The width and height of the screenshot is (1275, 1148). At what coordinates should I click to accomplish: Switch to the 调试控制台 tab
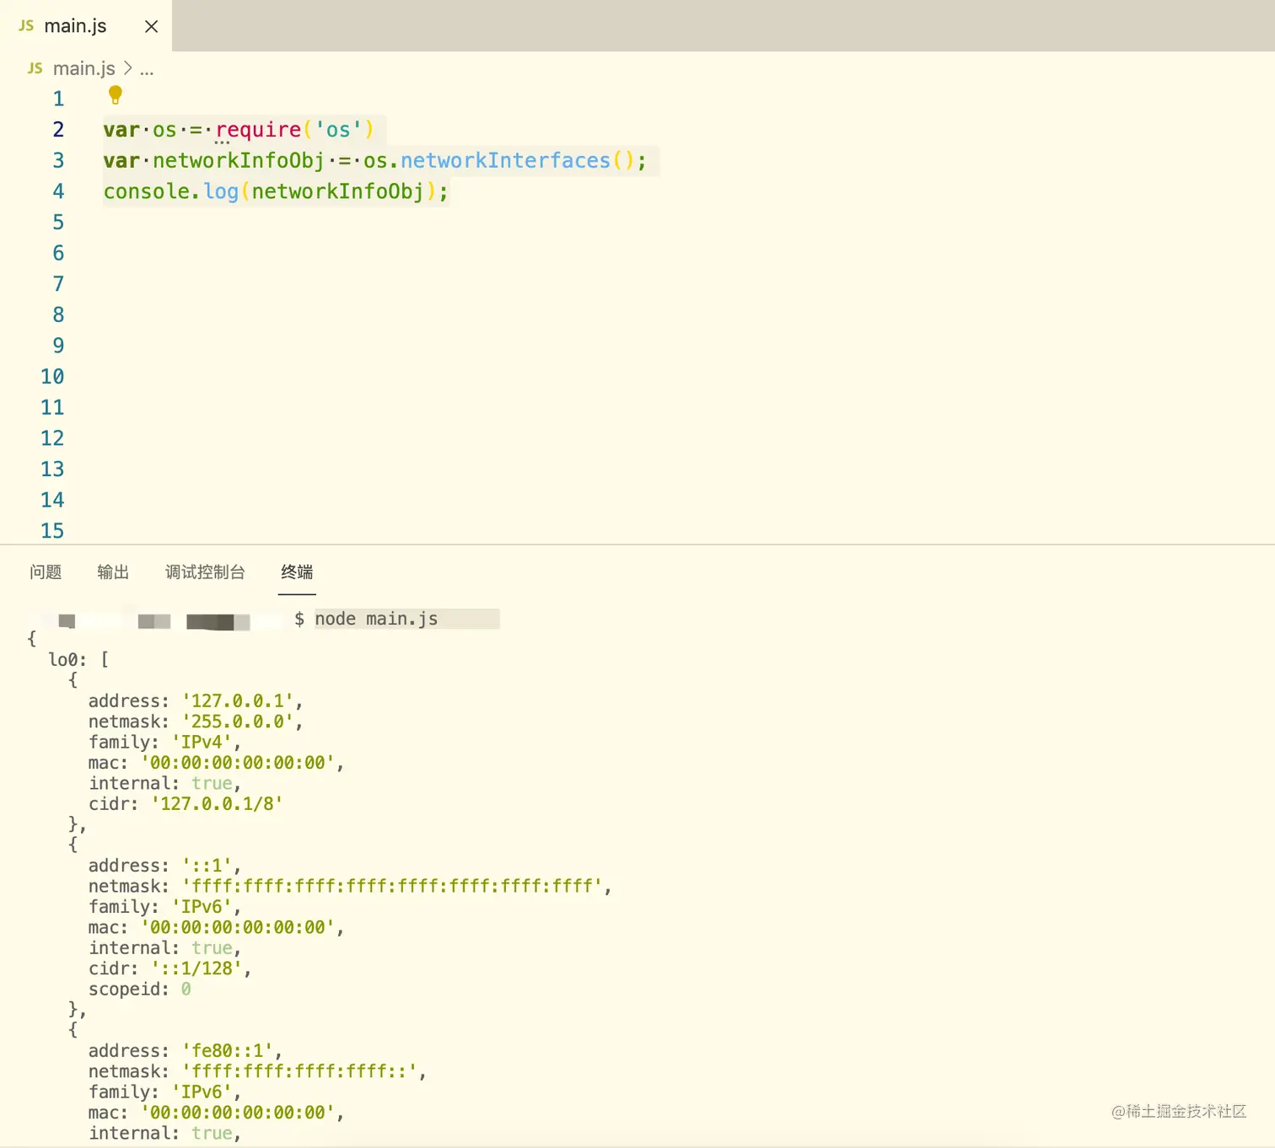[x=205, y=572]
